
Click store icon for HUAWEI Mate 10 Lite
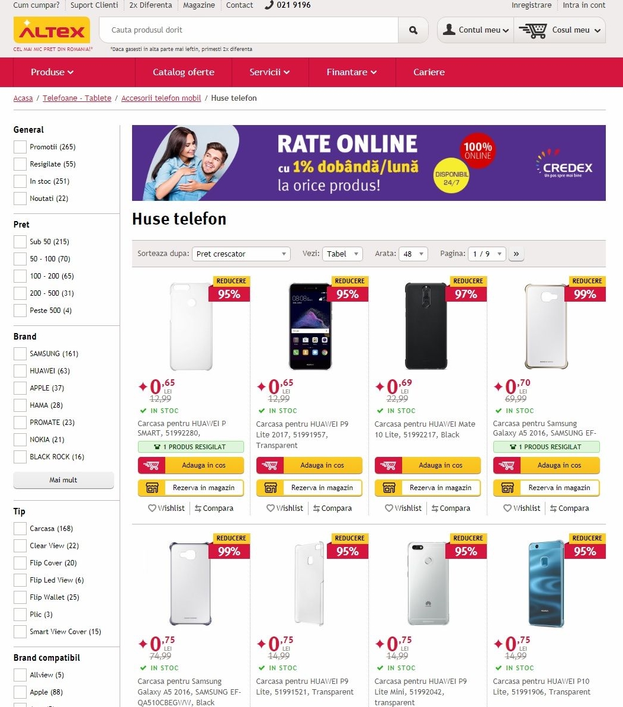(388, 488)
